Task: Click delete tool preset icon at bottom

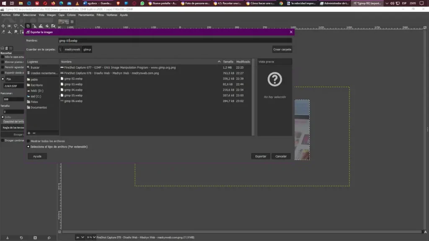Action: 35,238
